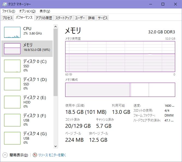Select ディスク 0 (C:) SSD graph thumbnail
Screen dimensions: 182x162
[12, 66]
